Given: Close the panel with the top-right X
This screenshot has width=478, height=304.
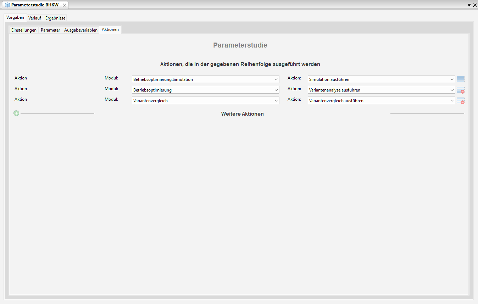Looking at the screenshot, I should pyautogui.click(x=474, y=5).
